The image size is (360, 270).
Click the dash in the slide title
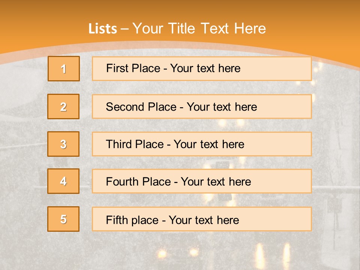125,29
